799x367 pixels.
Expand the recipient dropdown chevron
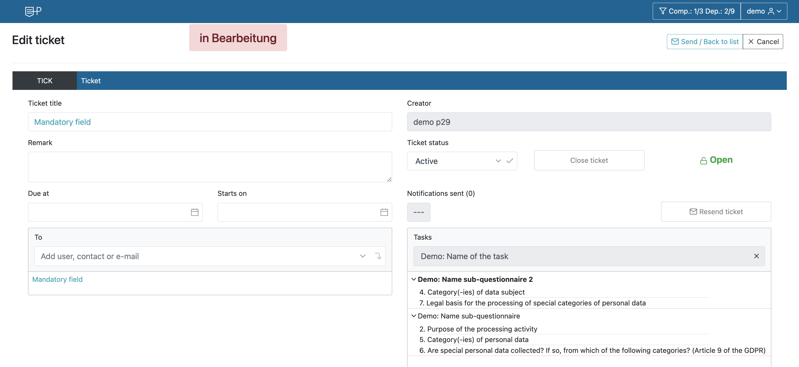363,256
